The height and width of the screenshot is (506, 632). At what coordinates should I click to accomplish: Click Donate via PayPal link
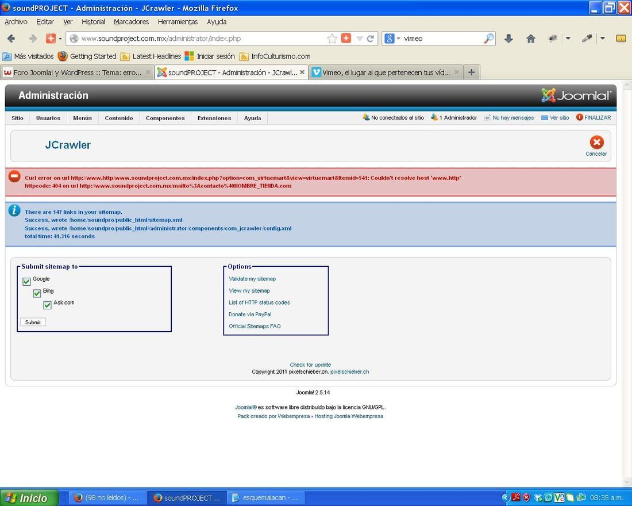click(x=250, y=315)
